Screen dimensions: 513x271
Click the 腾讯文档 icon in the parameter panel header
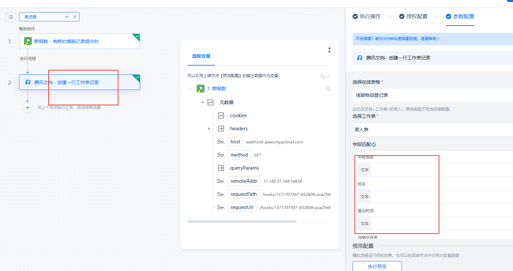pyautogui.click(x=360, y=58)
